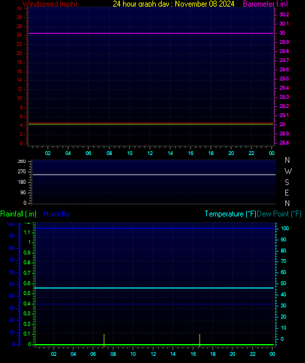Click the Dew Point (°F) legend label
The image size is (305, 363).
pyautogui.click(x=279, y=214)
